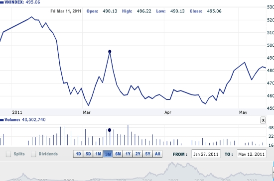
Task: Click the Apr axis label
Action: pos(168,112)
